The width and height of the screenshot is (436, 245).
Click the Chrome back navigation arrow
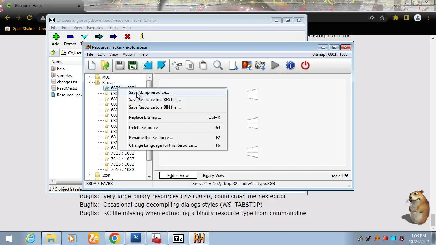tap(7, 18)
